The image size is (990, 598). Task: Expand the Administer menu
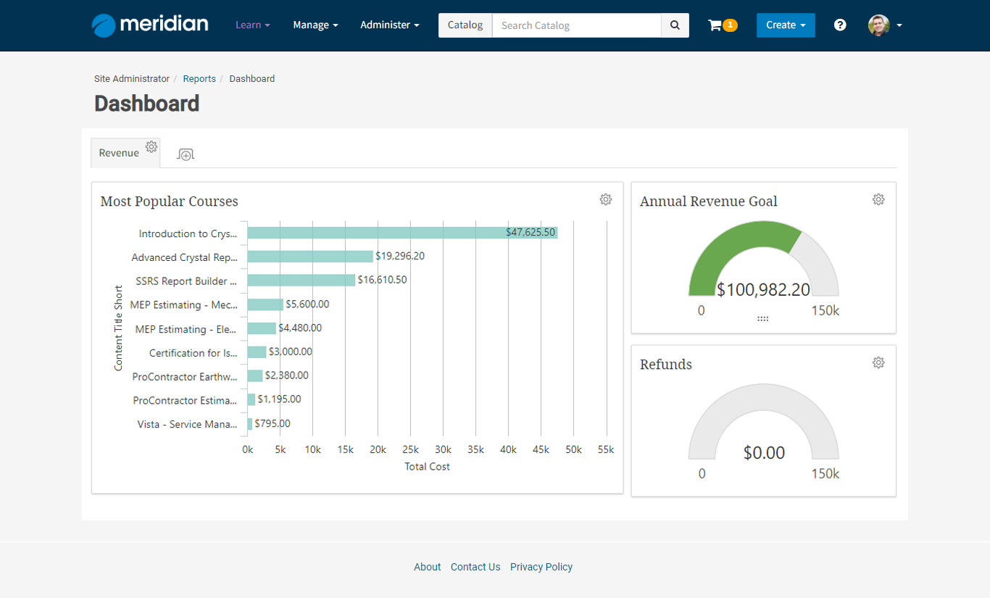389,25
